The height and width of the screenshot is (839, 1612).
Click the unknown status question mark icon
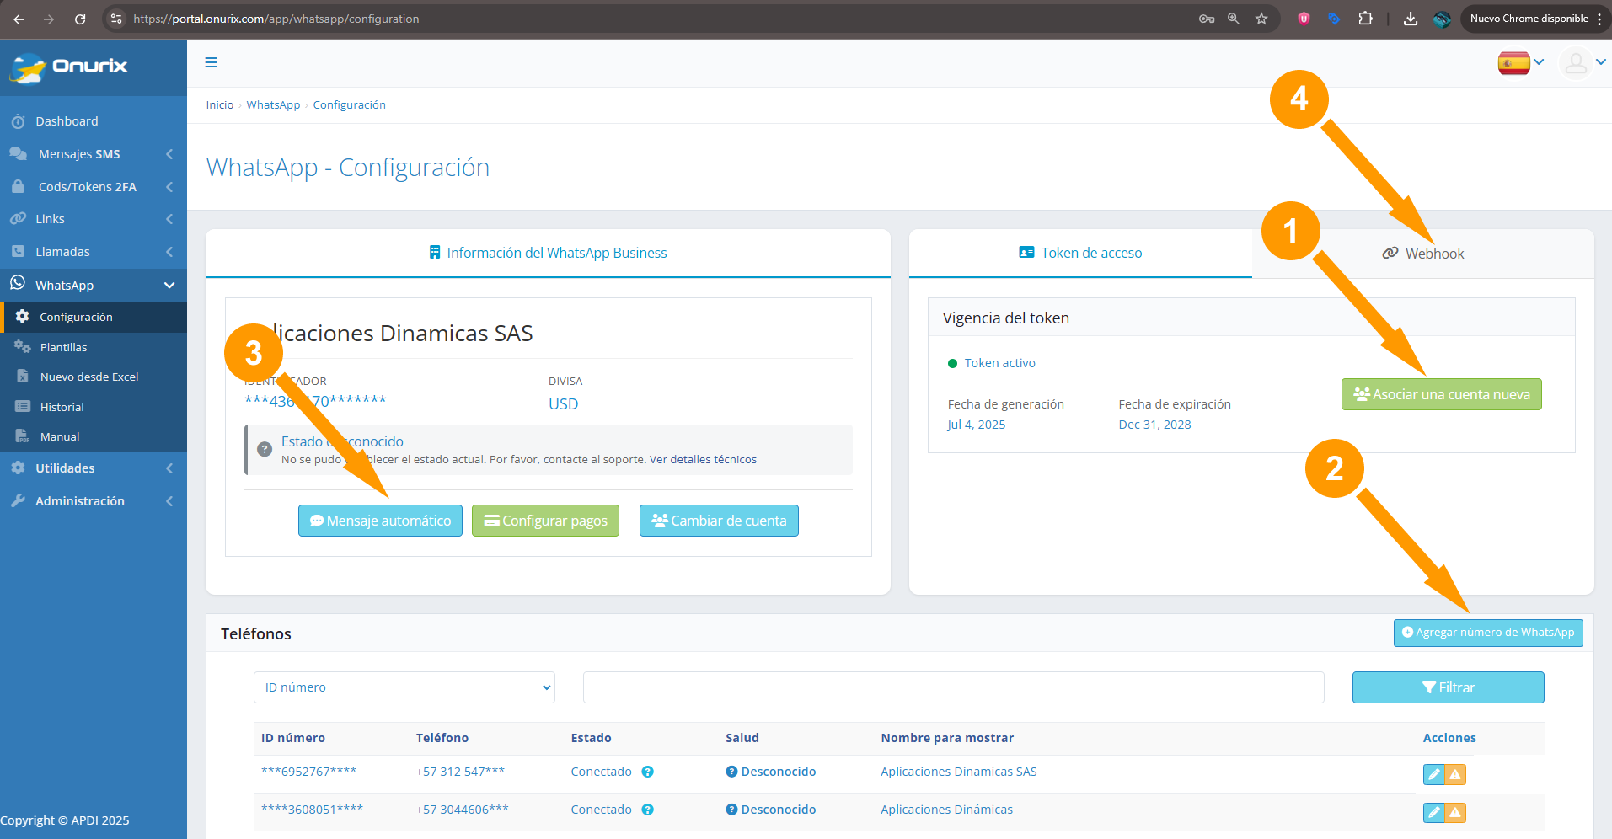(x=265, y=449)
